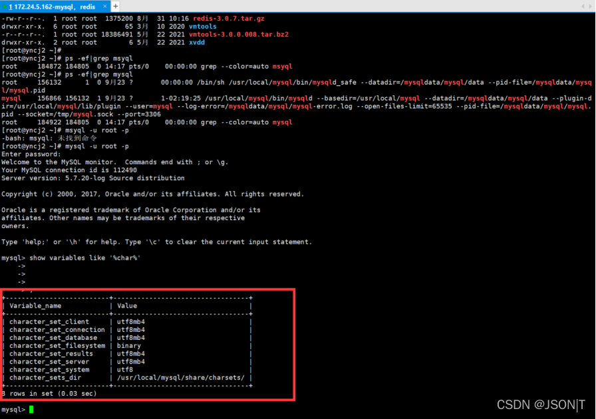Click the Variable_name column header
The width and height of the screenshot is (596, 419).
pyautogui.click(x=35, y=306)
